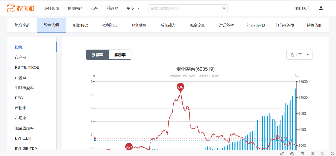Screen dimensions: 336x156
Task: Click the window tiling icon in status bar
Action: pos(322,153)
